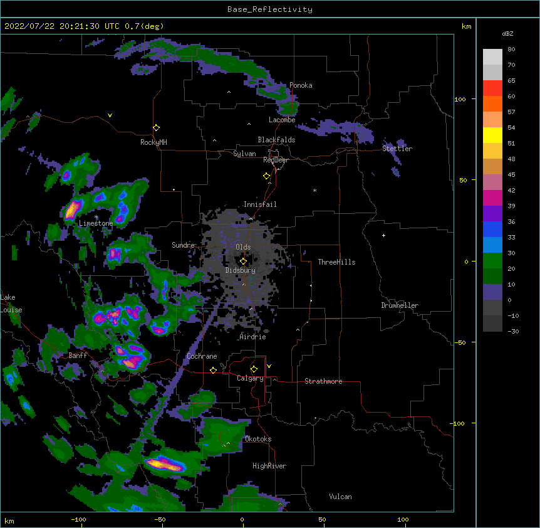This screenshot has height=528, width=540.
Task: Click the ThreeHills label
Action: click(x=336, y=262)
